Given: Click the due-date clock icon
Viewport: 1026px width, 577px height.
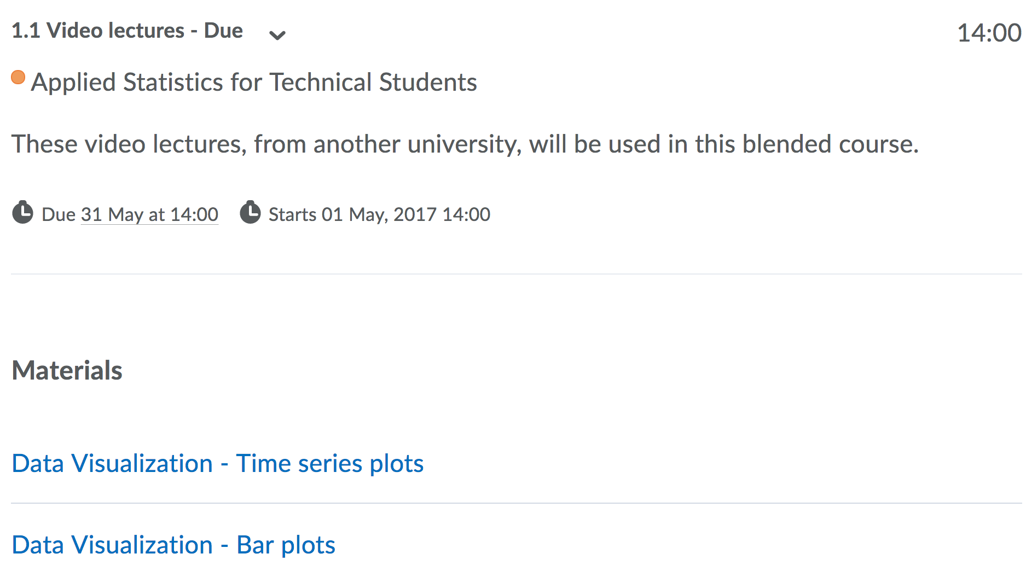Looking at the screenshot, I should point(23,213).
